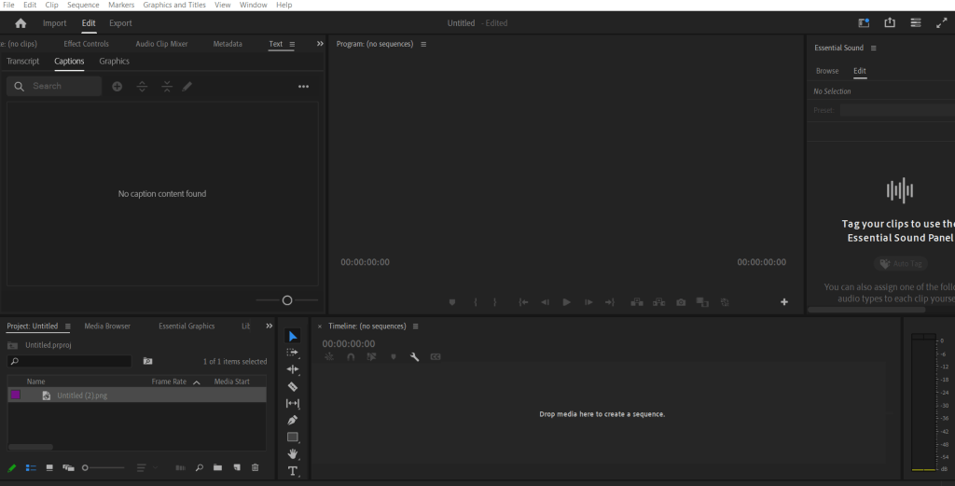Expand hidden tabs in the Project panel

[x=270, y=326]
